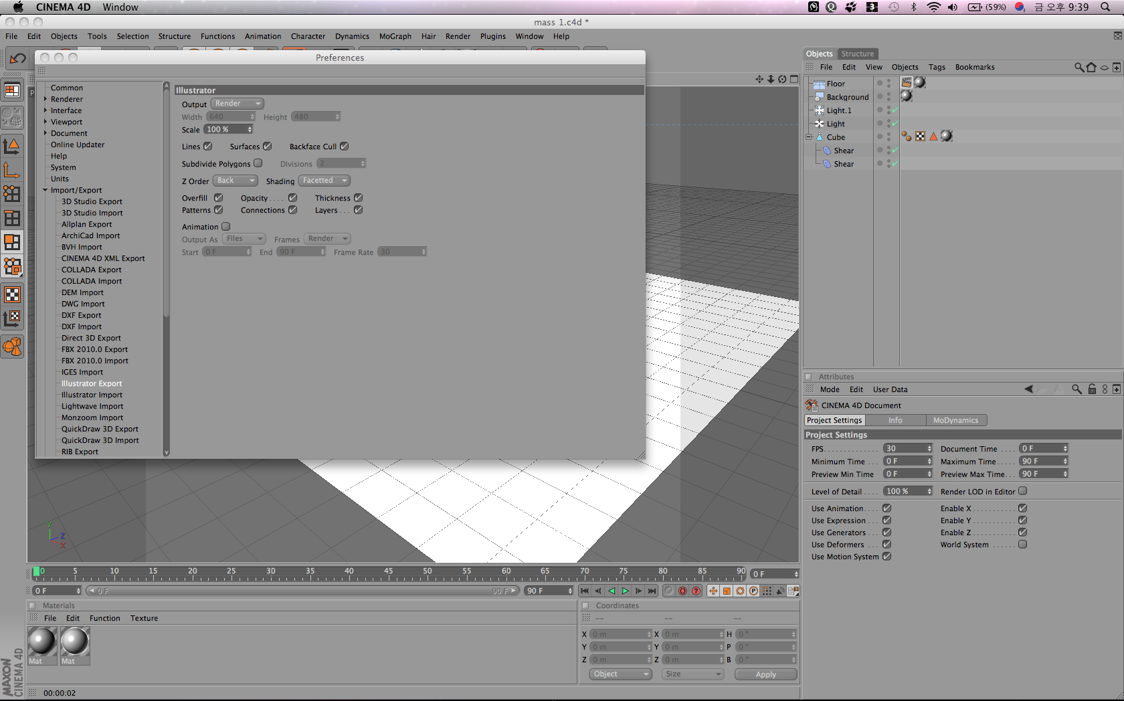Click the eye filter icon in Objects manager
Screen dimensions: 1124x701
(1105, 67)
